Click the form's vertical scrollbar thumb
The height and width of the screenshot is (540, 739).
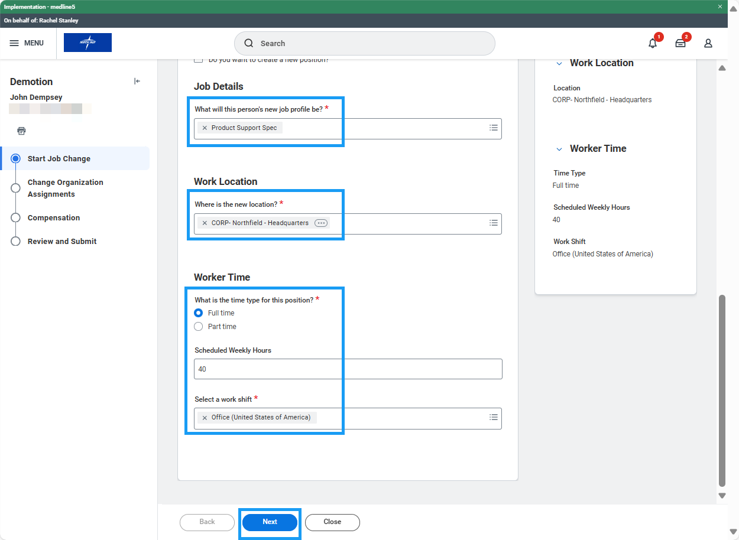tap(721, 390)
